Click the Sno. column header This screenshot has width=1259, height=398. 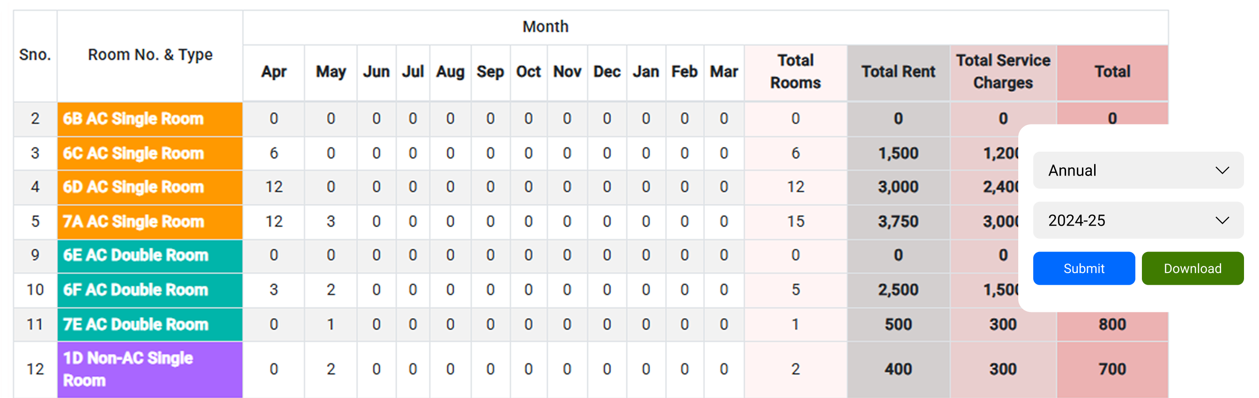click(x=34, y=55)
